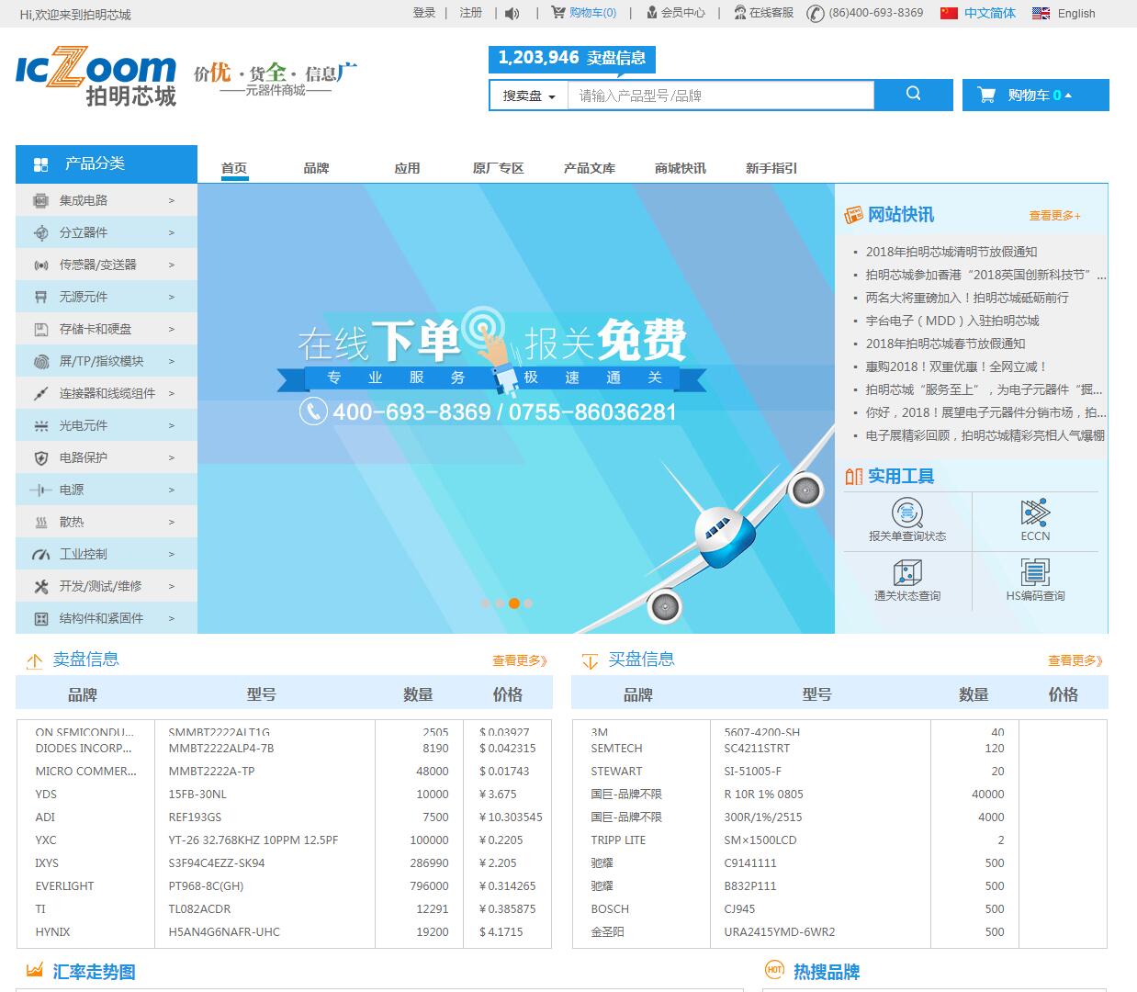The height and width of the screenshot is (992, 1137).
Task: Expand the 电路保护 submenu arrow
Action: pyautogui.click(x=172, y=457)
